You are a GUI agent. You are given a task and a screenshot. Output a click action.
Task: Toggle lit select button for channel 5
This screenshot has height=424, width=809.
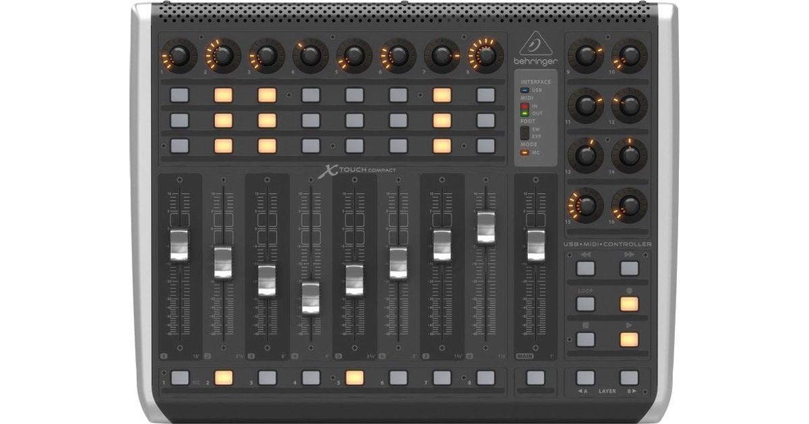(355, 378)
